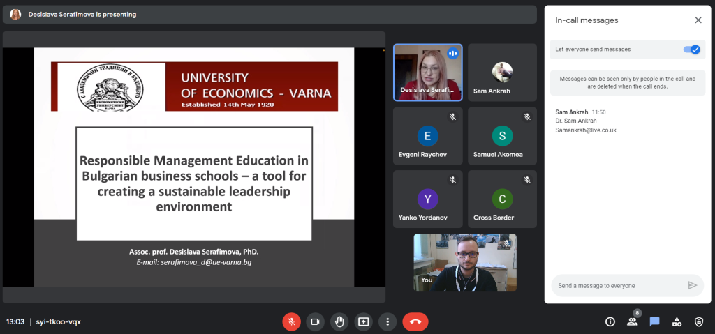
Task: Click the meeting code syi-tkoo-vqx
Action: click(59, 321)
